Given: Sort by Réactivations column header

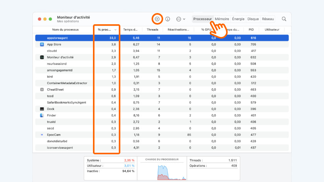Looking at the screenshot, I should point(178,30).
